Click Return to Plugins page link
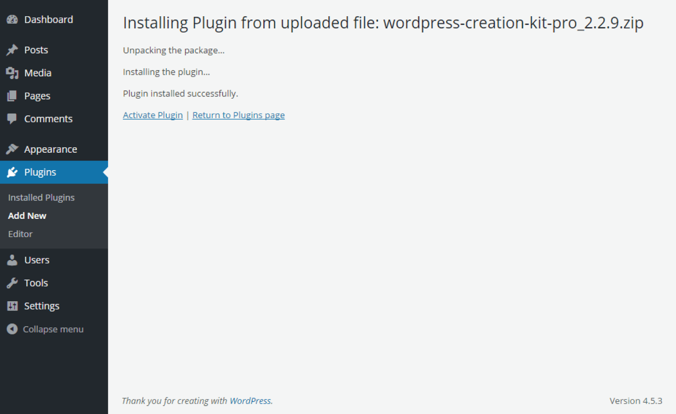 (238, 115)
